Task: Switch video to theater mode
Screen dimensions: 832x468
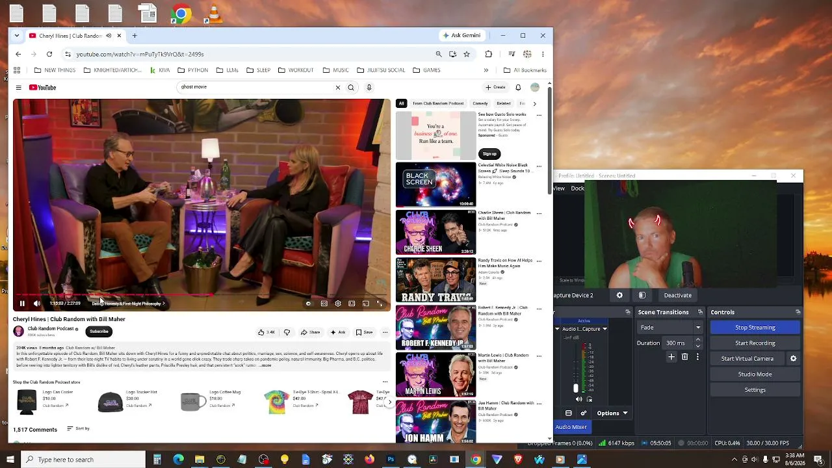Action: click(352, 304)
